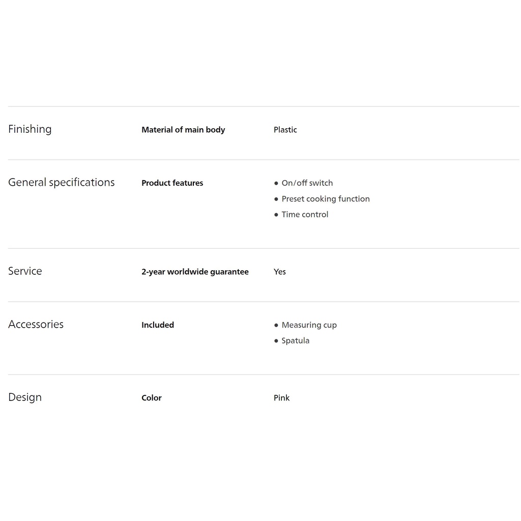Click the 'Included' accessories label

pyautogui.click(x=158, y=325)
